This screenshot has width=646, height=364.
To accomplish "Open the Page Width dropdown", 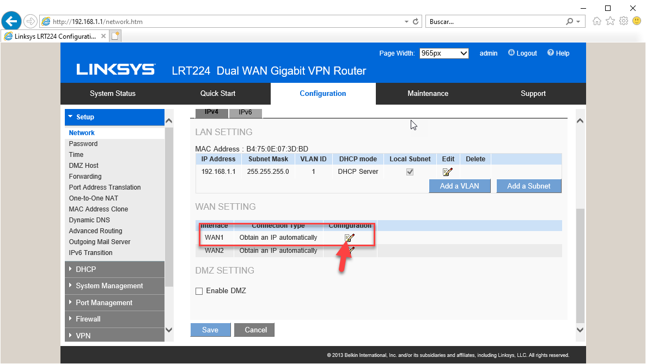I will pyautogui.click(x=444, y=53).
